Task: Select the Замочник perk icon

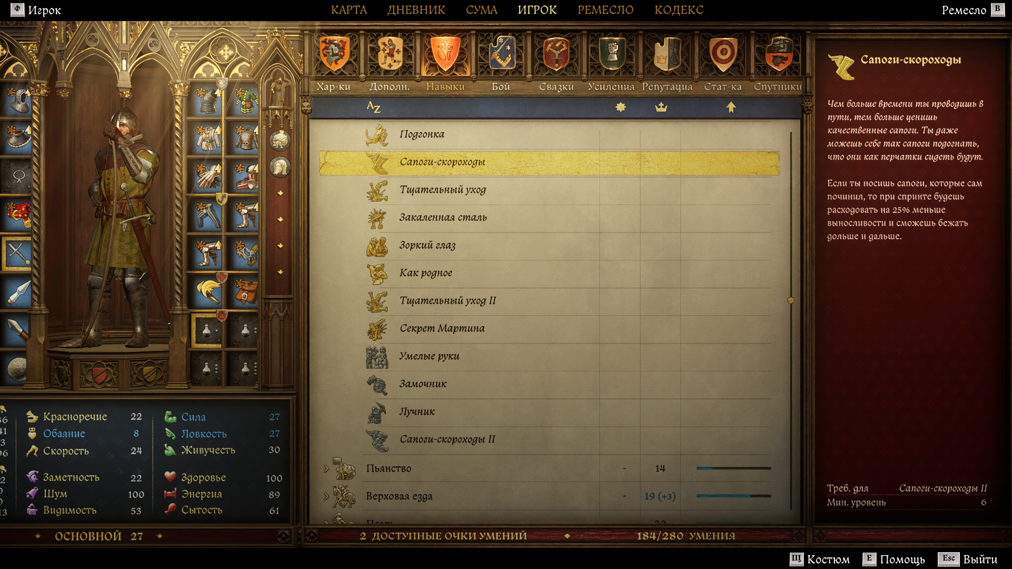Action: 377,384
